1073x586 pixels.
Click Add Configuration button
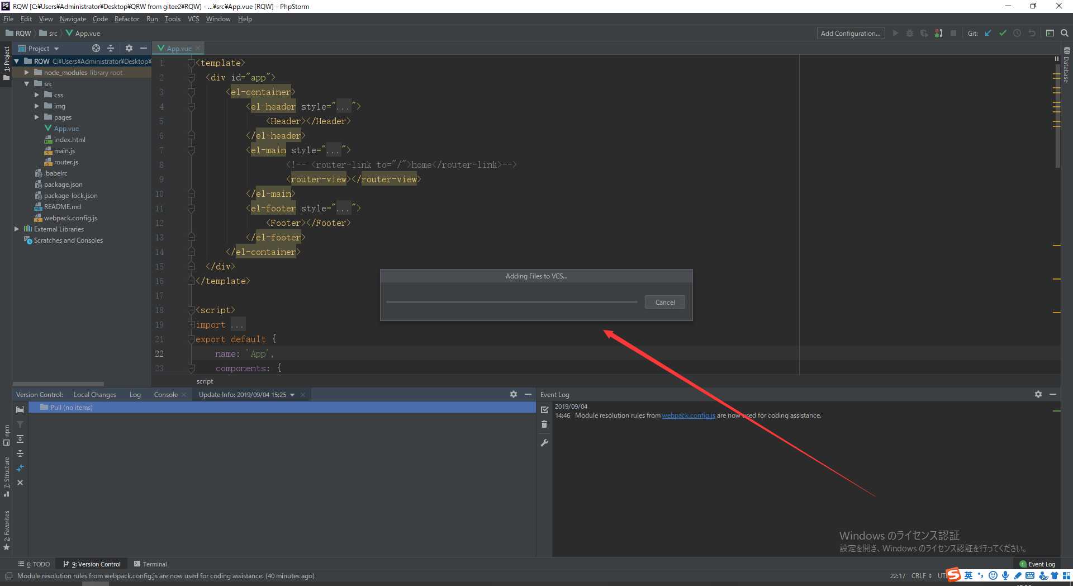pos(851,34)
